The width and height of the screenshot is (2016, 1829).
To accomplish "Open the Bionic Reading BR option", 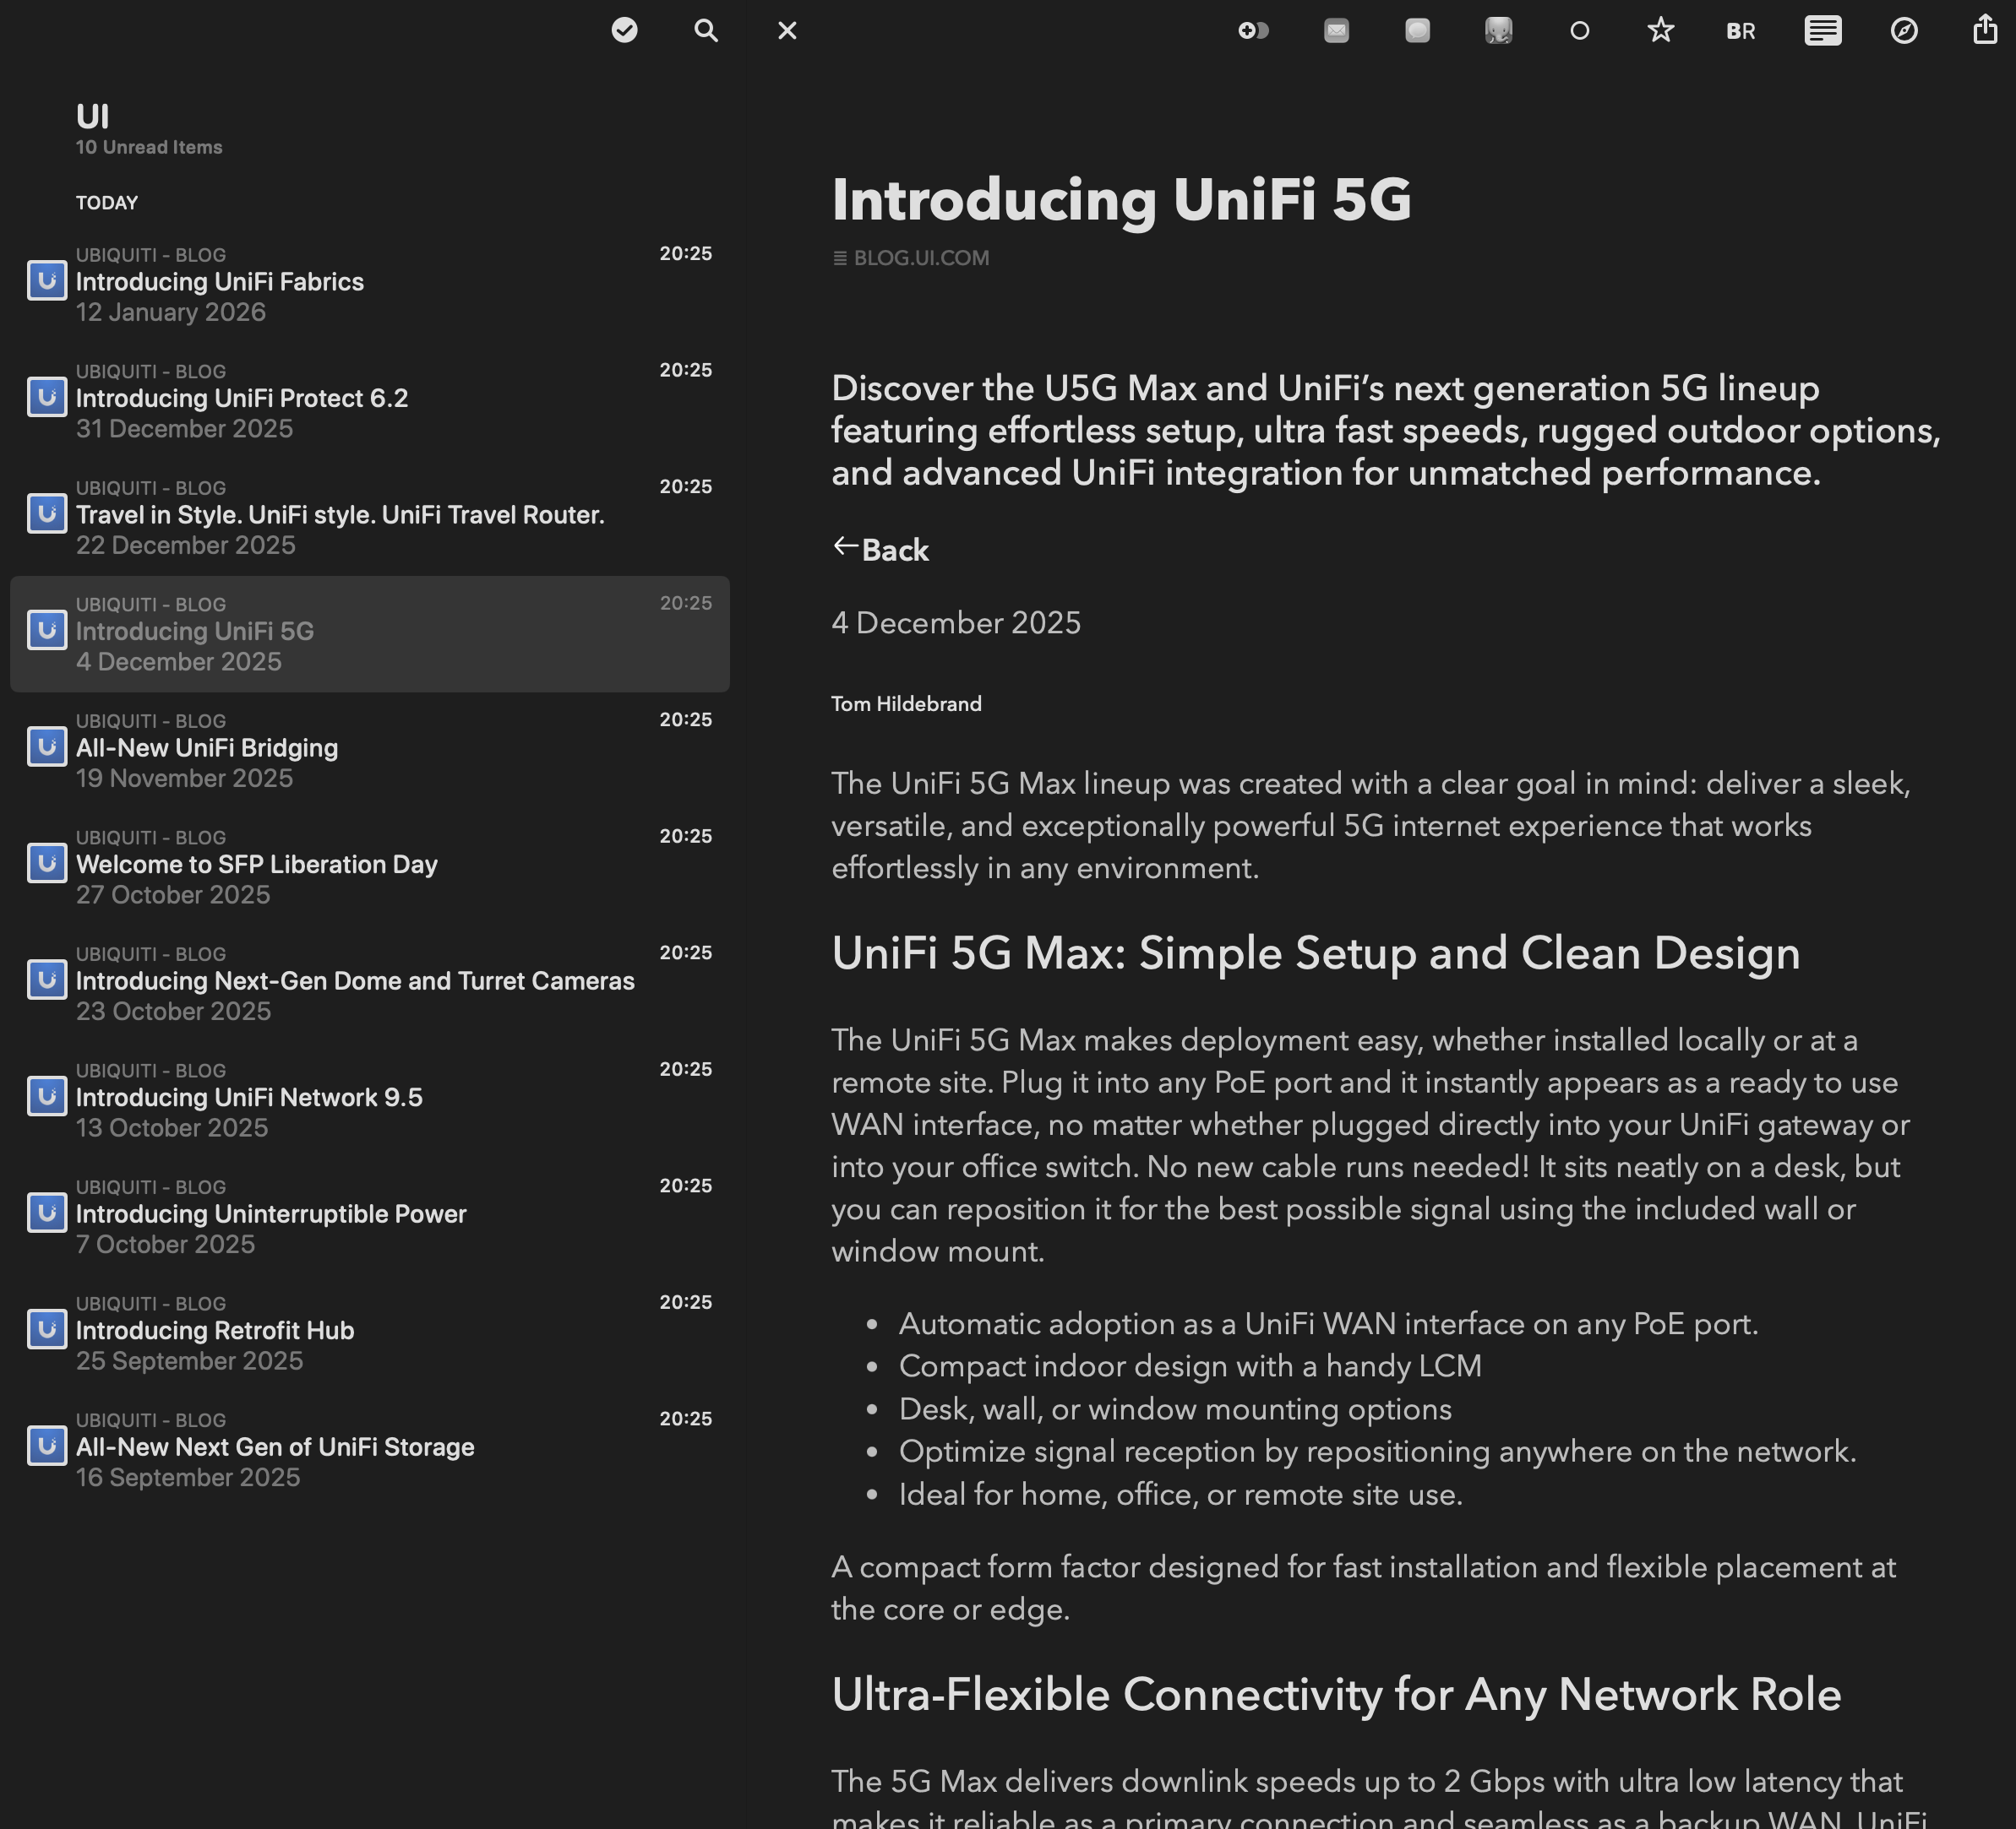I will point(1740,30).
